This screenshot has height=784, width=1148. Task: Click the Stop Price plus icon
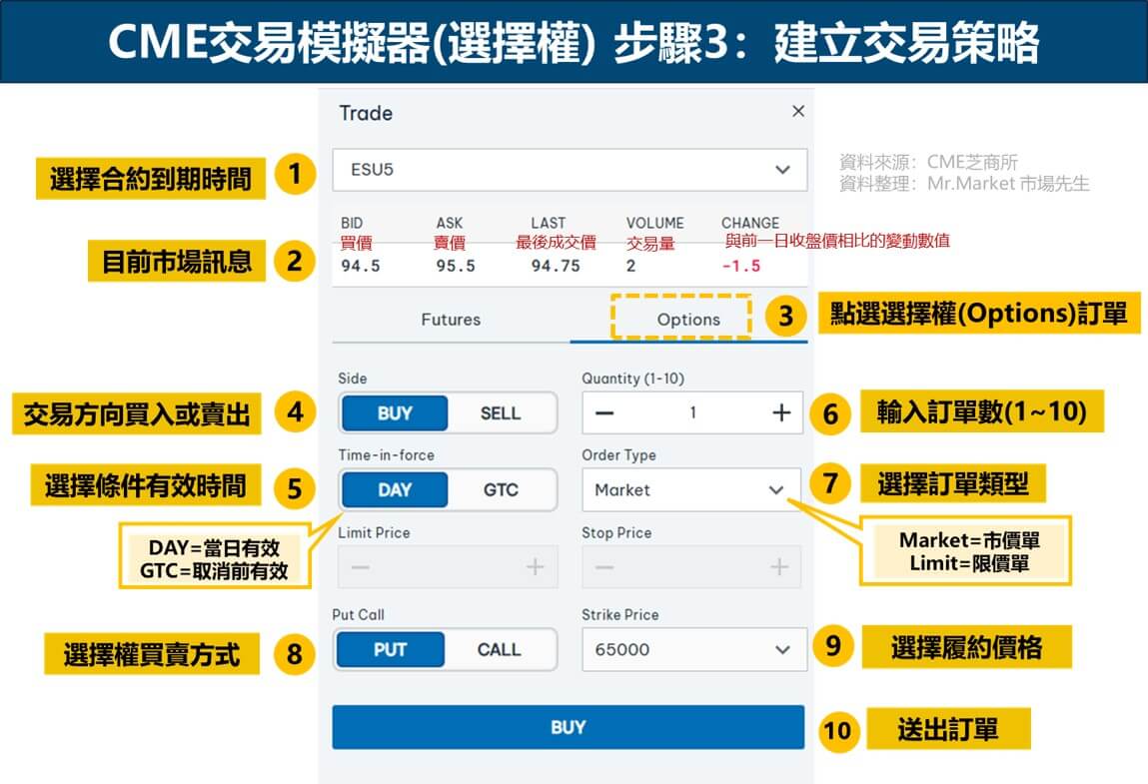pyautogui.click(x=779, y=567)
